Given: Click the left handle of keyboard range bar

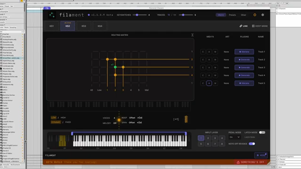Looking at the screenshot, I should (x=72, y=133).
